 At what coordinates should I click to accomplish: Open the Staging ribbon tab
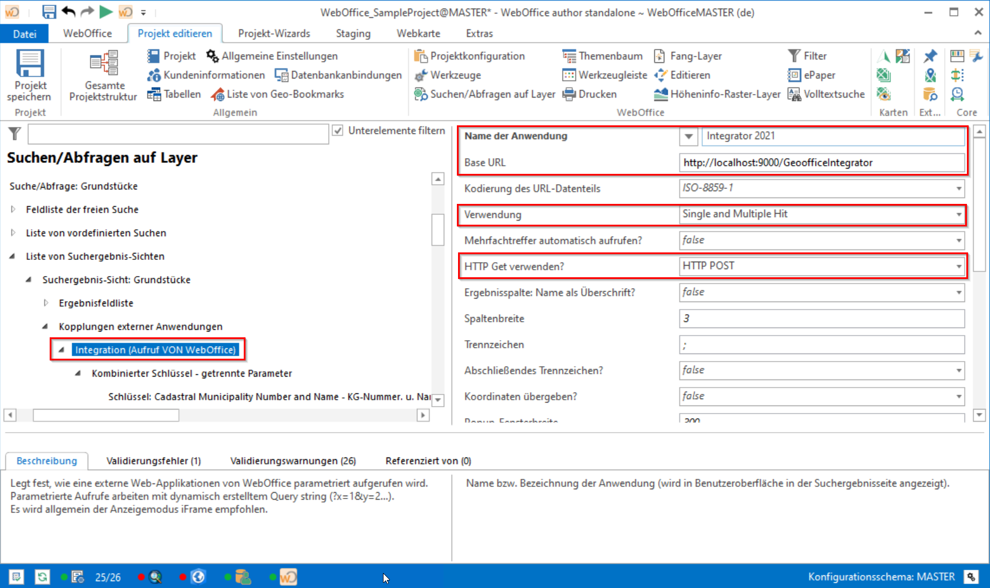352,33
